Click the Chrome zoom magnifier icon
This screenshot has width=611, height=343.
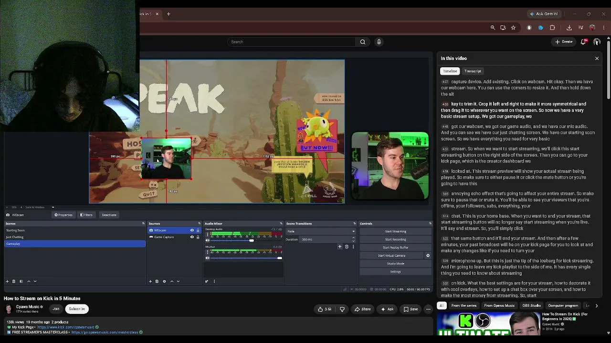pos(493,28)
